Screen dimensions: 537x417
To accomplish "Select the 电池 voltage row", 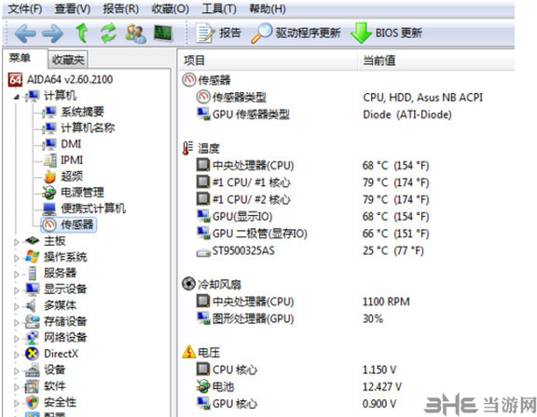I will 346,386.
